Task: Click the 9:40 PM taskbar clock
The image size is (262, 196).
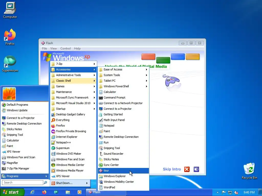Action: coord(249,192)
